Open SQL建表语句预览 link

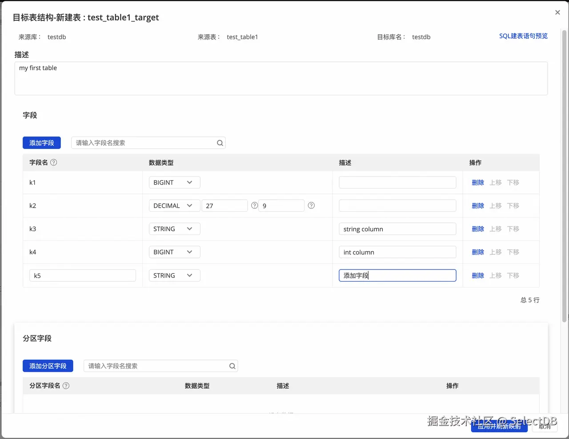tap(523, 36)
